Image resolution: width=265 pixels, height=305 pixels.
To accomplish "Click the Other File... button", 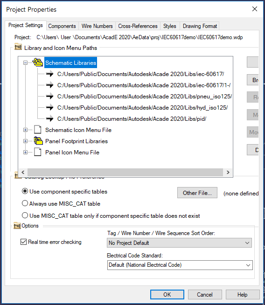I will [x=197, y=193].
